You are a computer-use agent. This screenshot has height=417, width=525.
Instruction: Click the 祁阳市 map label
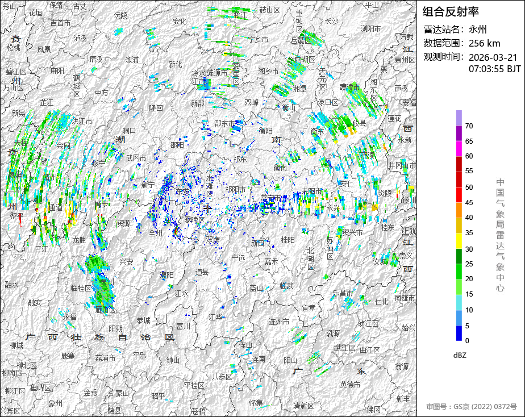point(235,189)
